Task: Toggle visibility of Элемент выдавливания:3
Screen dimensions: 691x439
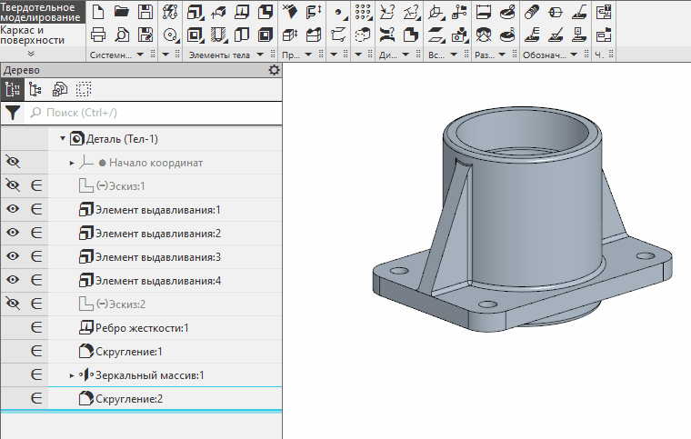Action: [x=13, y=257]
